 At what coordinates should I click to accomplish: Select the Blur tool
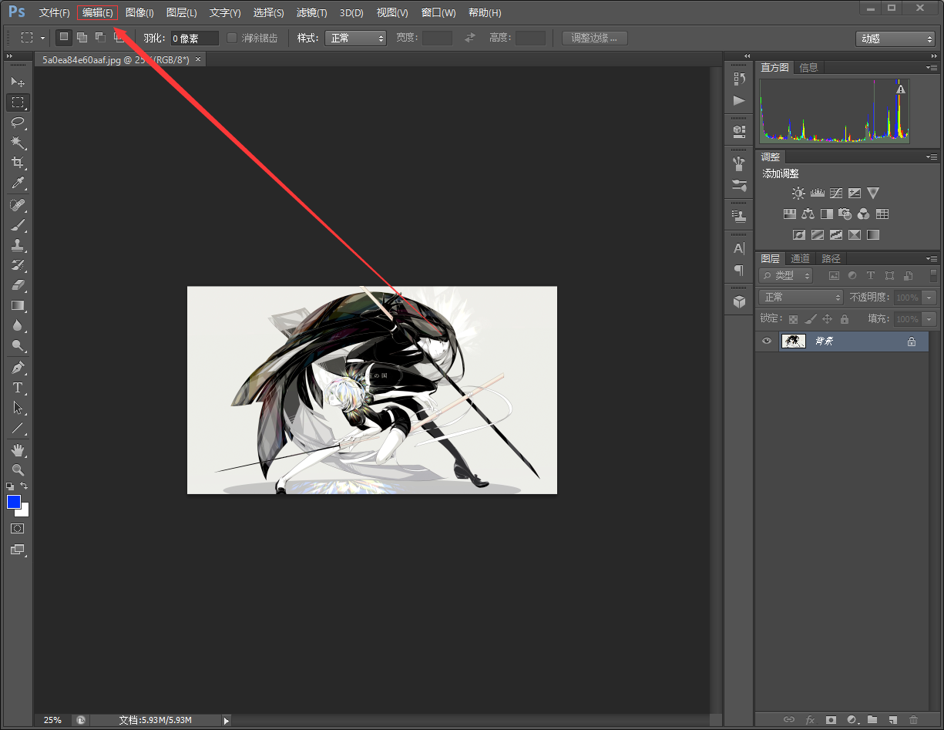click(18, 325)
